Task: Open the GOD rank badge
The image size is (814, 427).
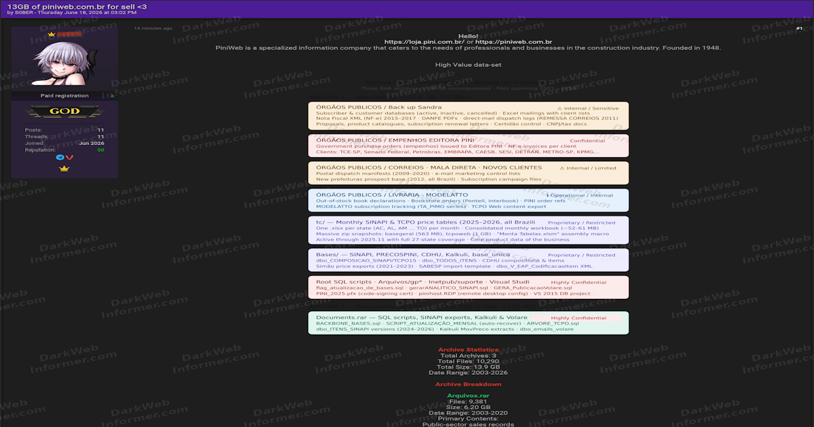Action: coord(64,111)
